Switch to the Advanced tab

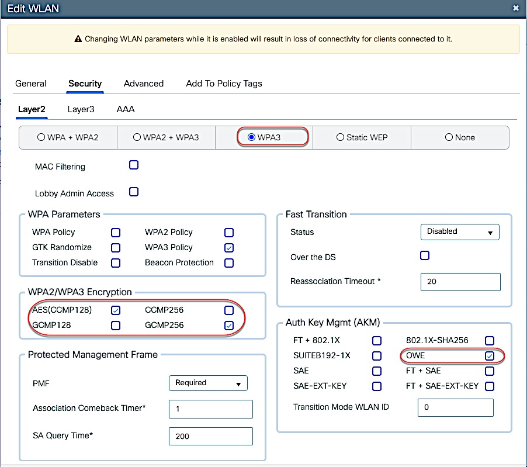tap(143, 84)
